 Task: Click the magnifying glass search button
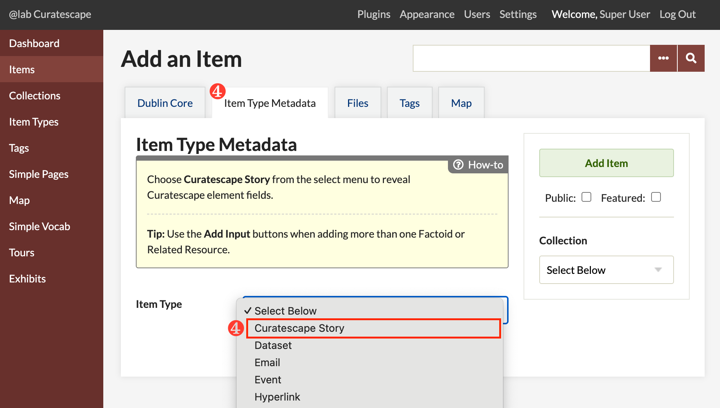(x=691, y=58)
